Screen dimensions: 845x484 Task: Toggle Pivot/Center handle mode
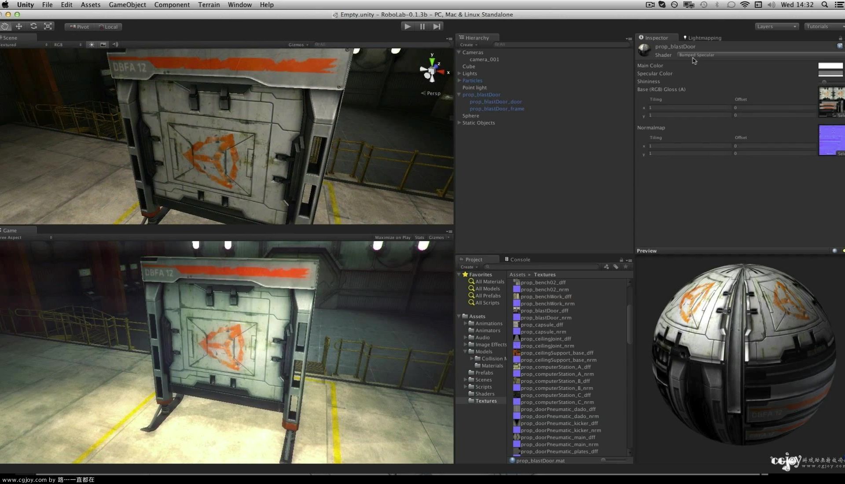point(79,27)
